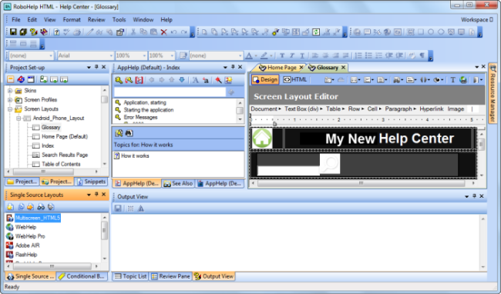The width and height of the screenshot is (501, 294).
Task: Expand the Skins folder
Action: point(10,91)
